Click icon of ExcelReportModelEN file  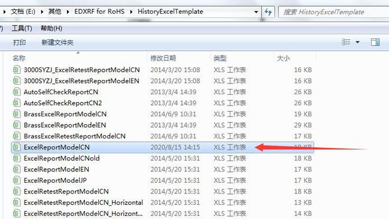(16, 169)
